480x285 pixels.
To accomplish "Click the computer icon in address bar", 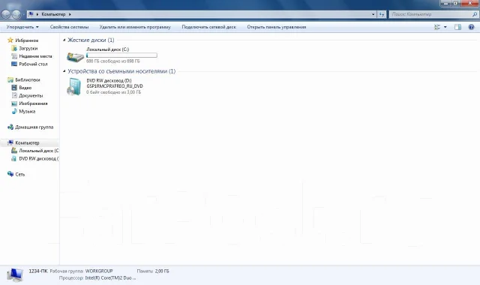I will click(x=31, y=14).
